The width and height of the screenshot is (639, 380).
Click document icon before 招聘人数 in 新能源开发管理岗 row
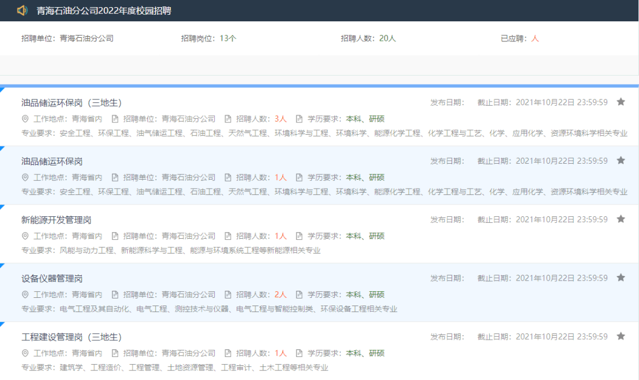coord(228,236)
